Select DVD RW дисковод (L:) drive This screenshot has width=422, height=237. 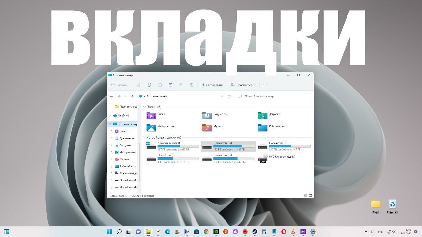277,158
